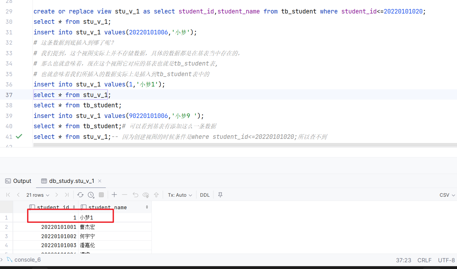
Task: Go to first page of results
Action: [x=8, y=195]
